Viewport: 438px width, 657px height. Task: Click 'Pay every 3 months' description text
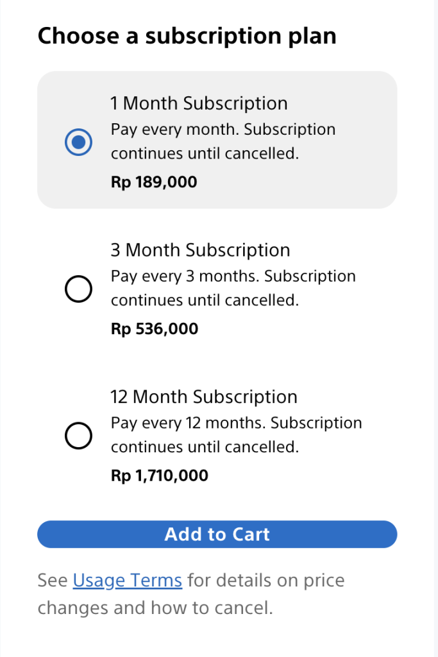pos(185,276)
